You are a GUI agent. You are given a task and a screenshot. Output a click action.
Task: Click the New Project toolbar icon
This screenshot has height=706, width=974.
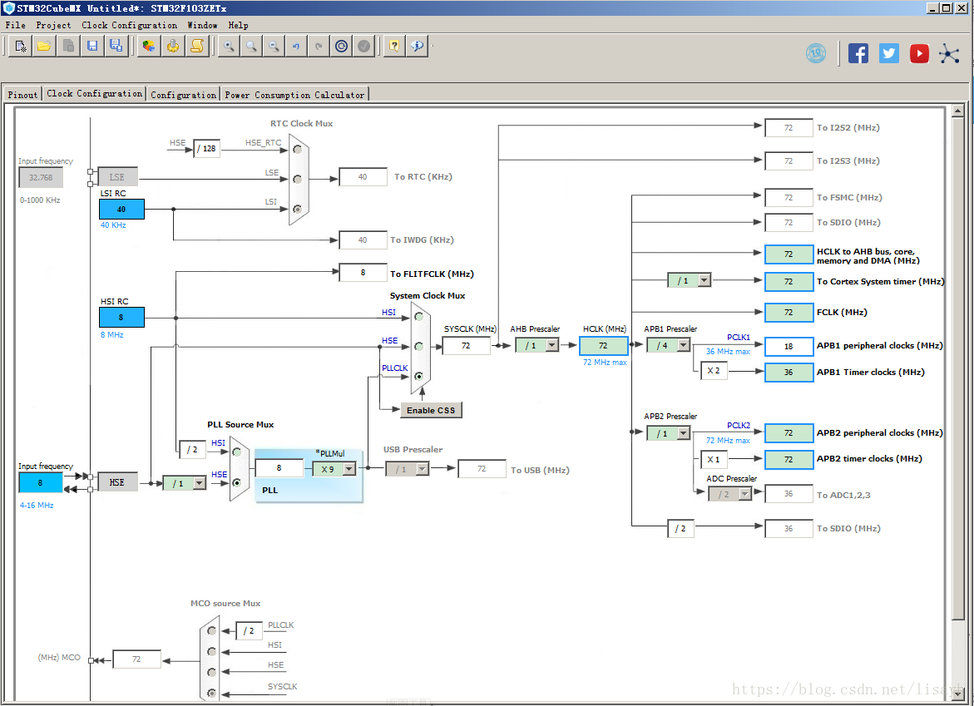21,46
